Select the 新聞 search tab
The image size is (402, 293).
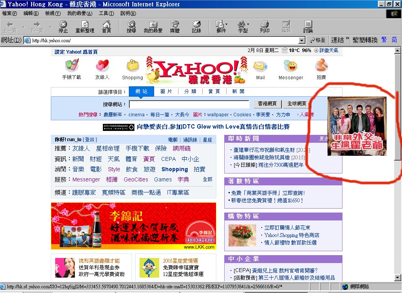tap(238, 91)
